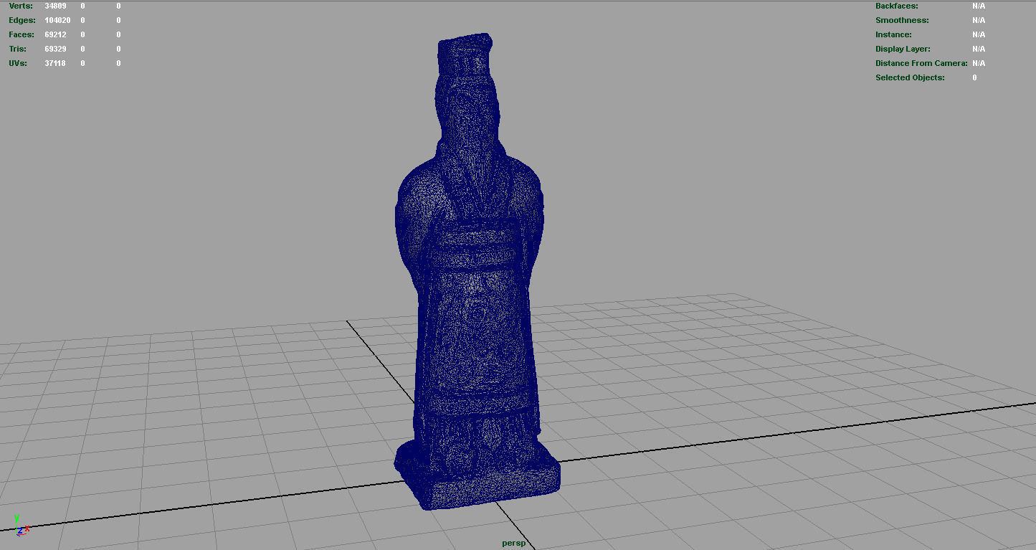Click the 69329 triangle count value
This screenshot has height=550, width=1036.
coord(55,49)
